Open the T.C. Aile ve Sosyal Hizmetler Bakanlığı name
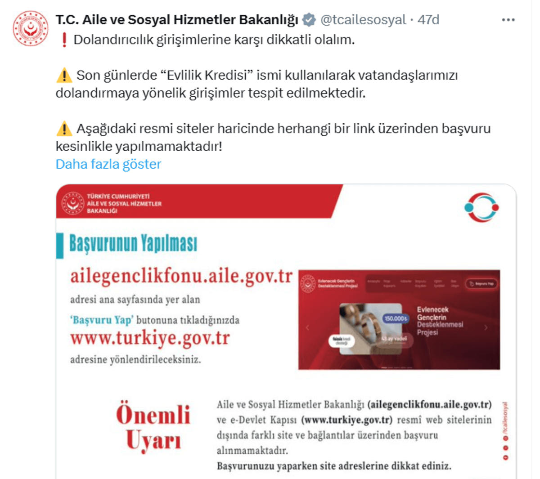Image resolution: width=540 pixels, height=479 pixels. pos(177,20)
